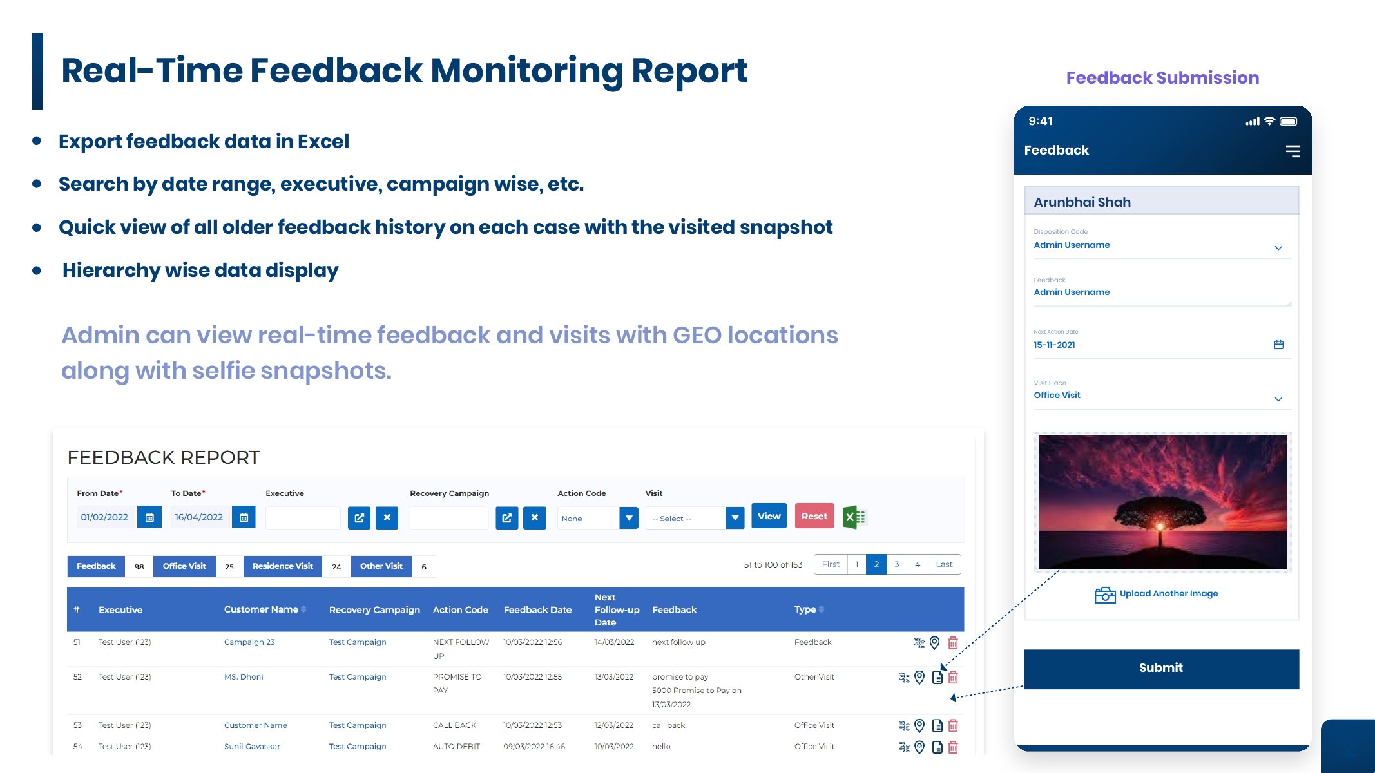Open snapshot document for MS. Dhoni row

(x=938, y=677)
